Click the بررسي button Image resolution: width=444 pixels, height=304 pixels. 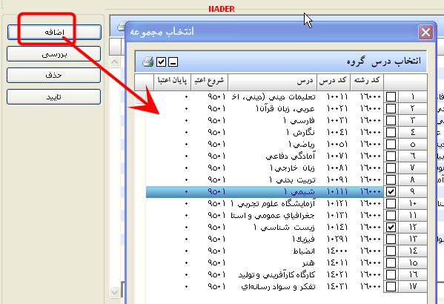(x=54, y=54)
